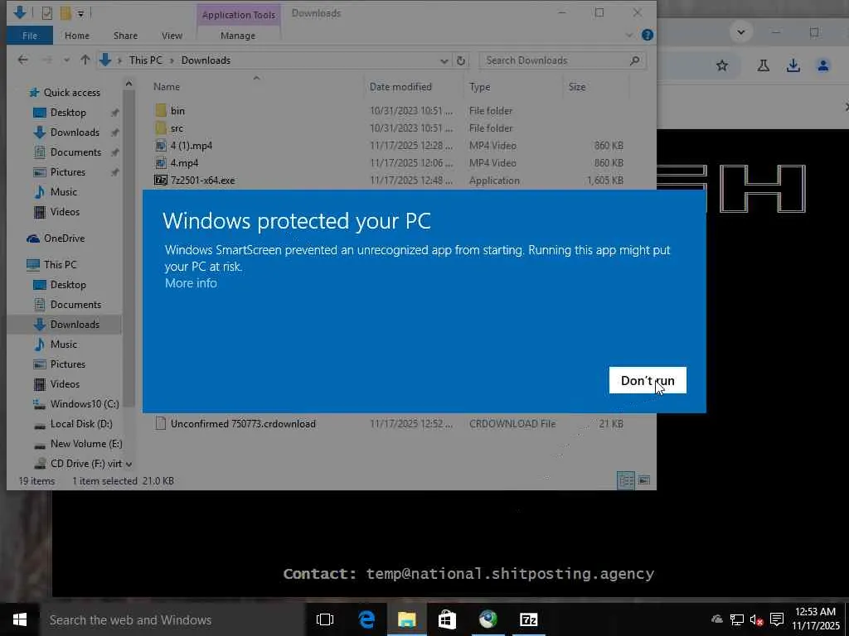Screen dimensions: 849x636
Task: Select the 4 (1).mp4 file
Action: coord(192,146)
